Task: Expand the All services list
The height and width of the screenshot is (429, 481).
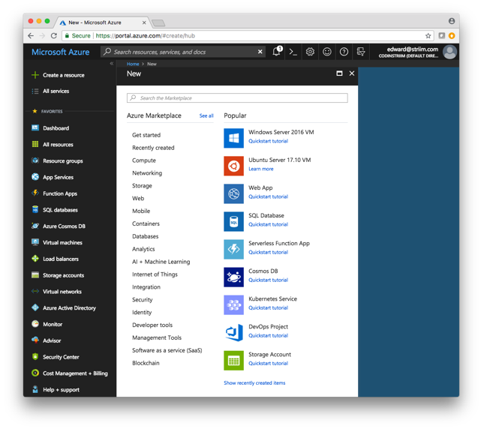Action: coord(56,91)
